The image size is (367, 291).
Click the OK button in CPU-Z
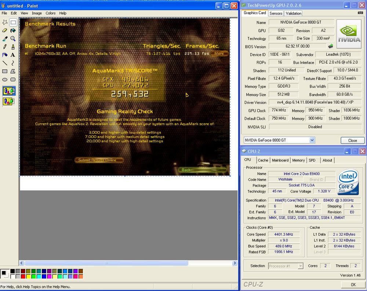click(x=353, y=285)
